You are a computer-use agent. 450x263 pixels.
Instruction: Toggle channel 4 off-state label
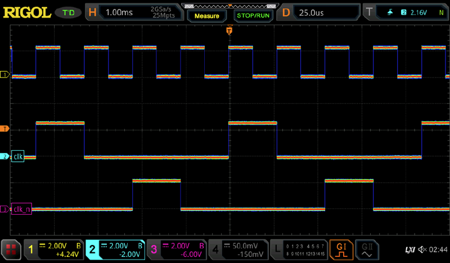(215, 249)
